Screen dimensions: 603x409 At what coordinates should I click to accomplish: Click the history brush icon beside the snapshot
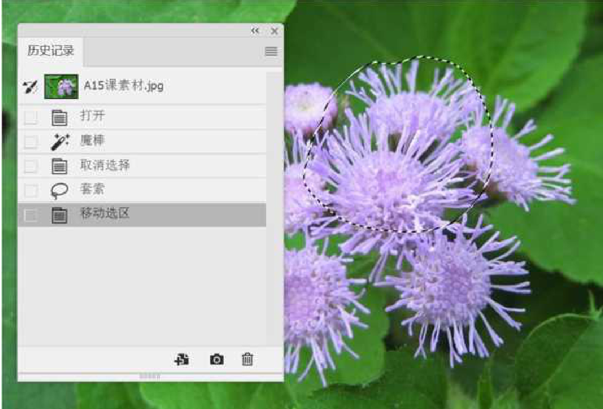pyautogui.click(x=30, y=87)
